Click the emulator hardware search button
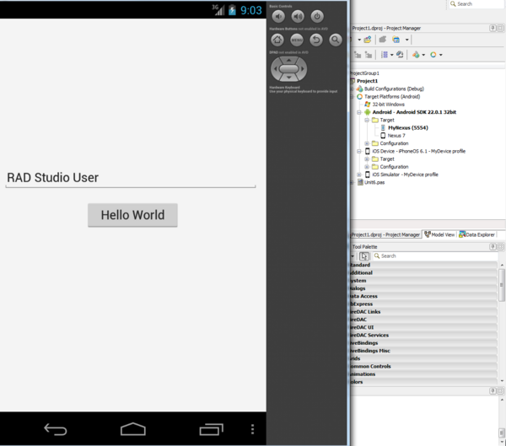 pyautogui.click(x=336, y=40)
